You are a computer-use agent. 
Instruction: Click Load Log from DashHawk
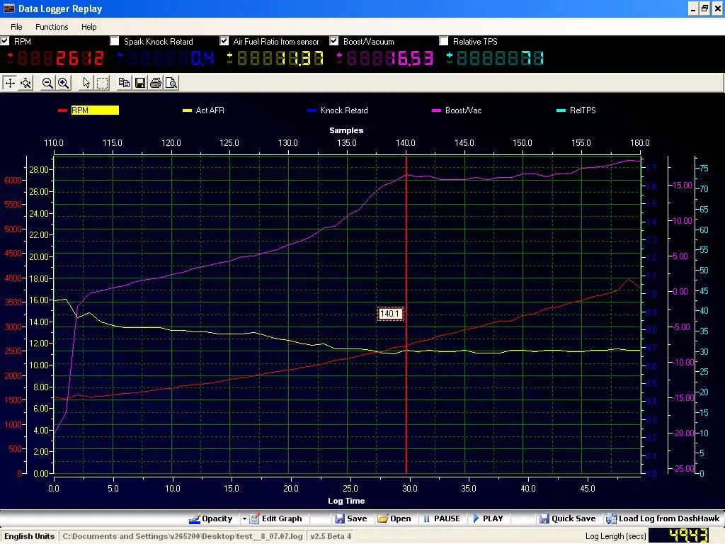coord(663,518)
